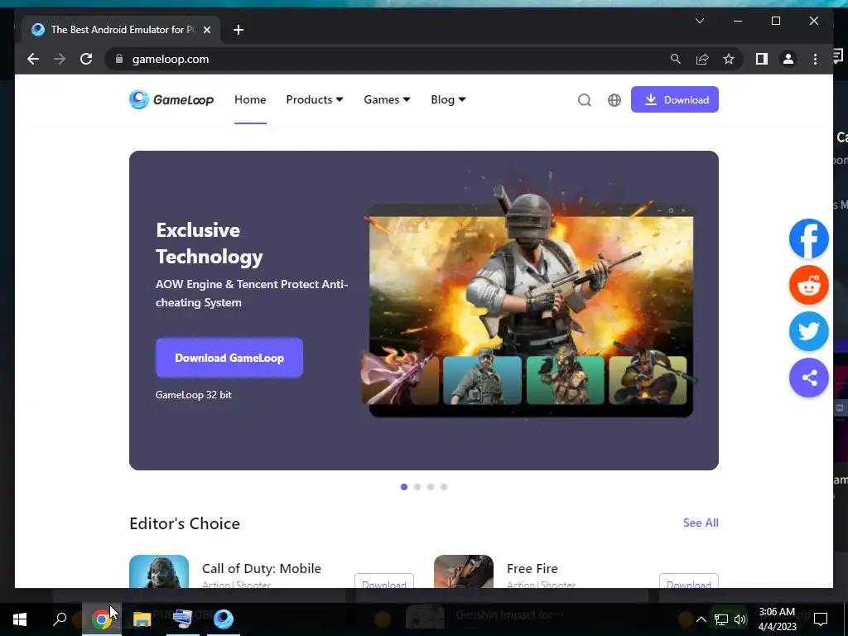Open the site search magnifier icon
The height and width of the screenshot is (636, 848).
(x=584, y=100)
